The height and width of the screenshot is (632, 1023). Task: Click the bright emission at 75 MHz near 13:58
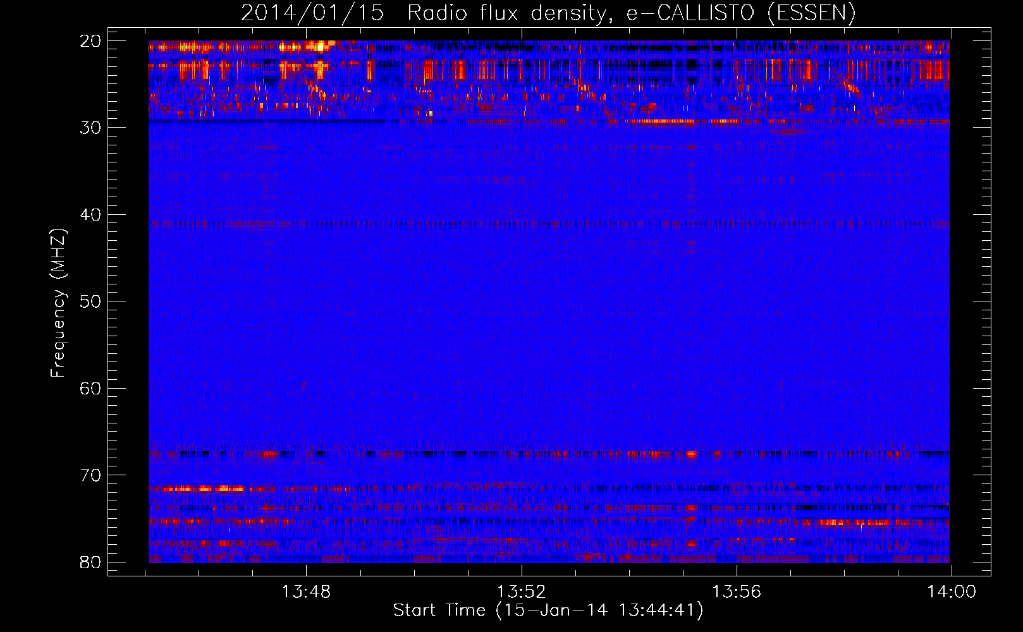[855, 523]
